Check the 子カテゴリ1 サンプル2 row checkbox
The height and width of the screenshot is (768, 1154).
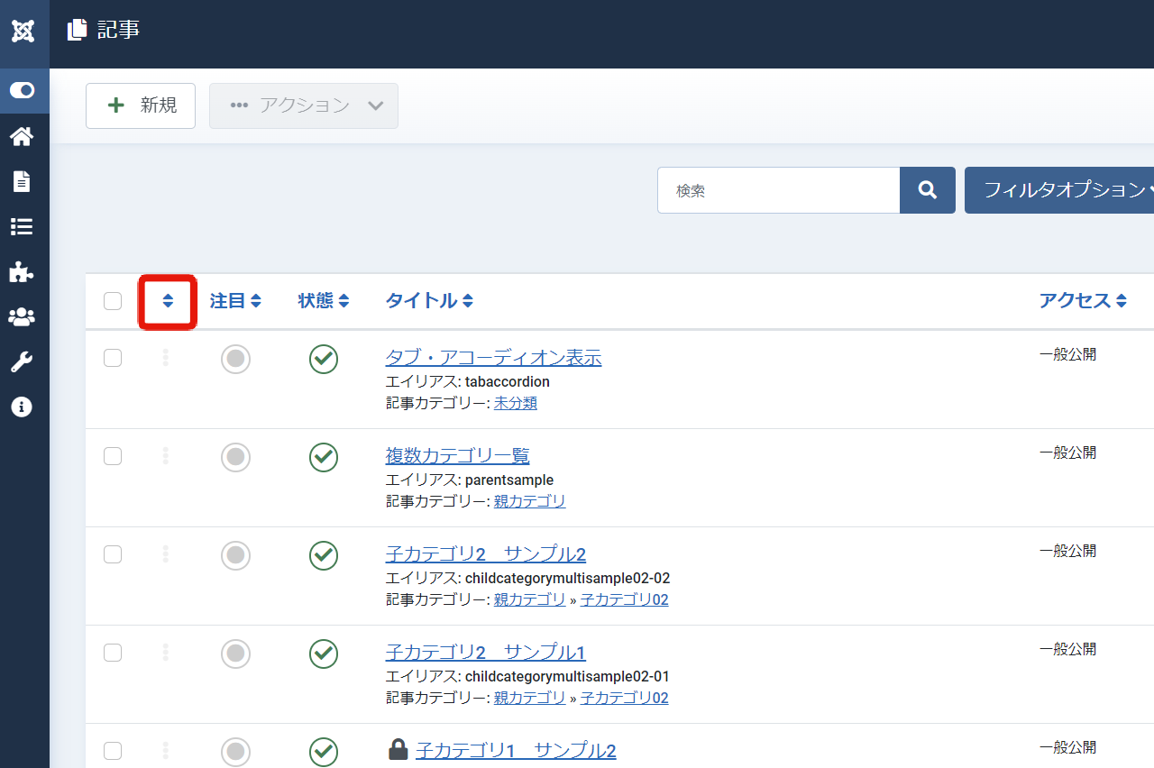point(113,751)
